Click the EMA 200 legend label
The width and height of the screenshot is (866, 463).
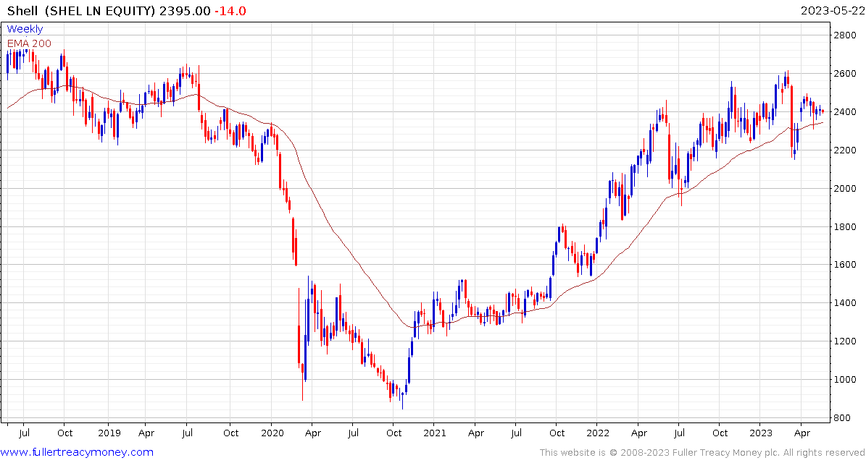(29, 43)
